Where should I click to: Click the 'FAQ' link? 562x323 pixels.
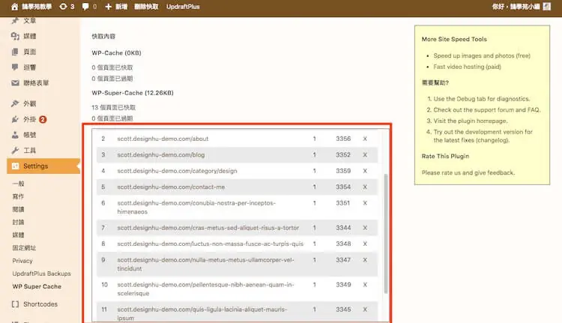533,109
